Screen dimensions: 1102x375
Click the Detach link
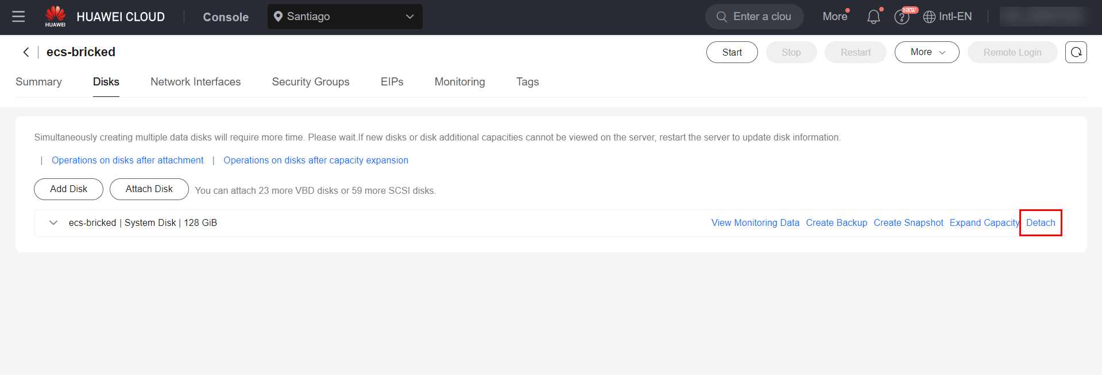pos(1041,223)
